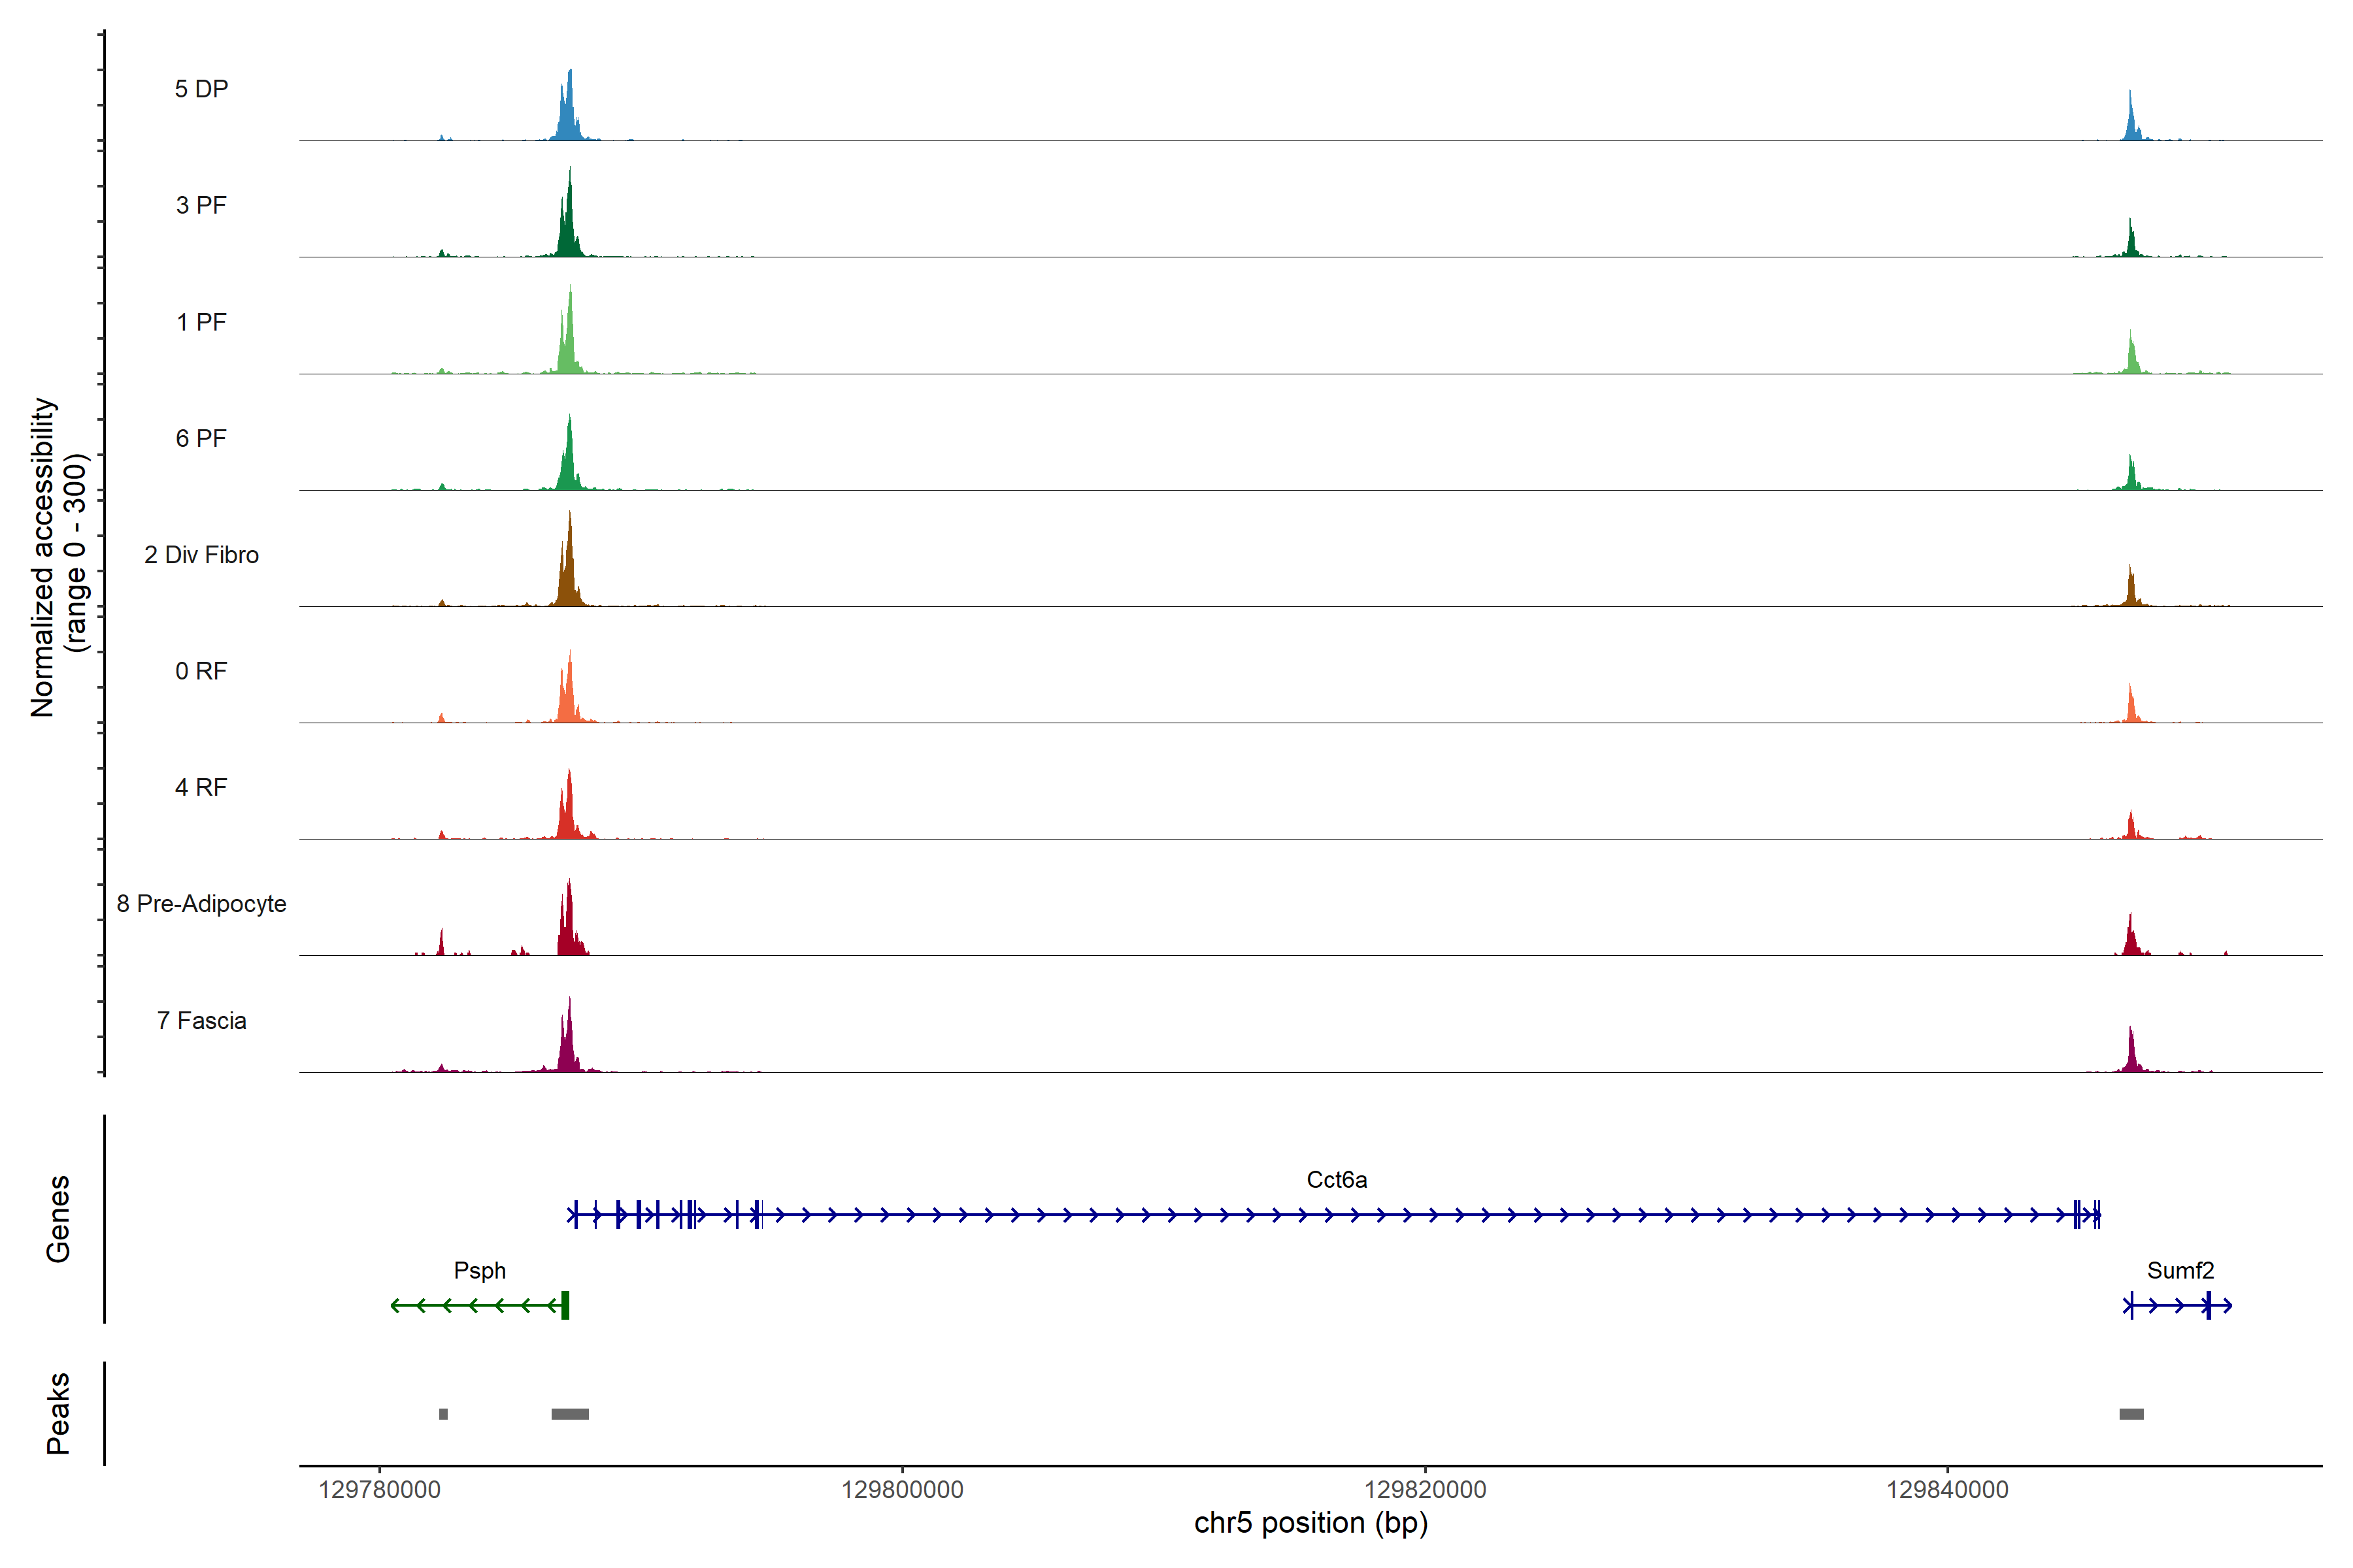Click the 3 PF track label
Image resolution: width=2353 pixels, height=1568 pixels.
tap(201, 205)
